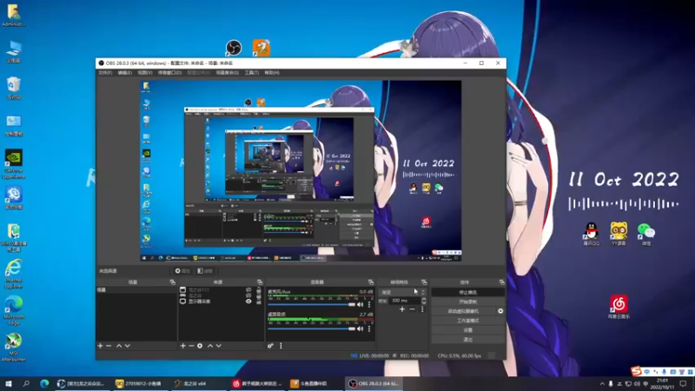Click the Start Recording button
Image resolution: width=695 pixels, height=391 pixels.
coord(467,302)
